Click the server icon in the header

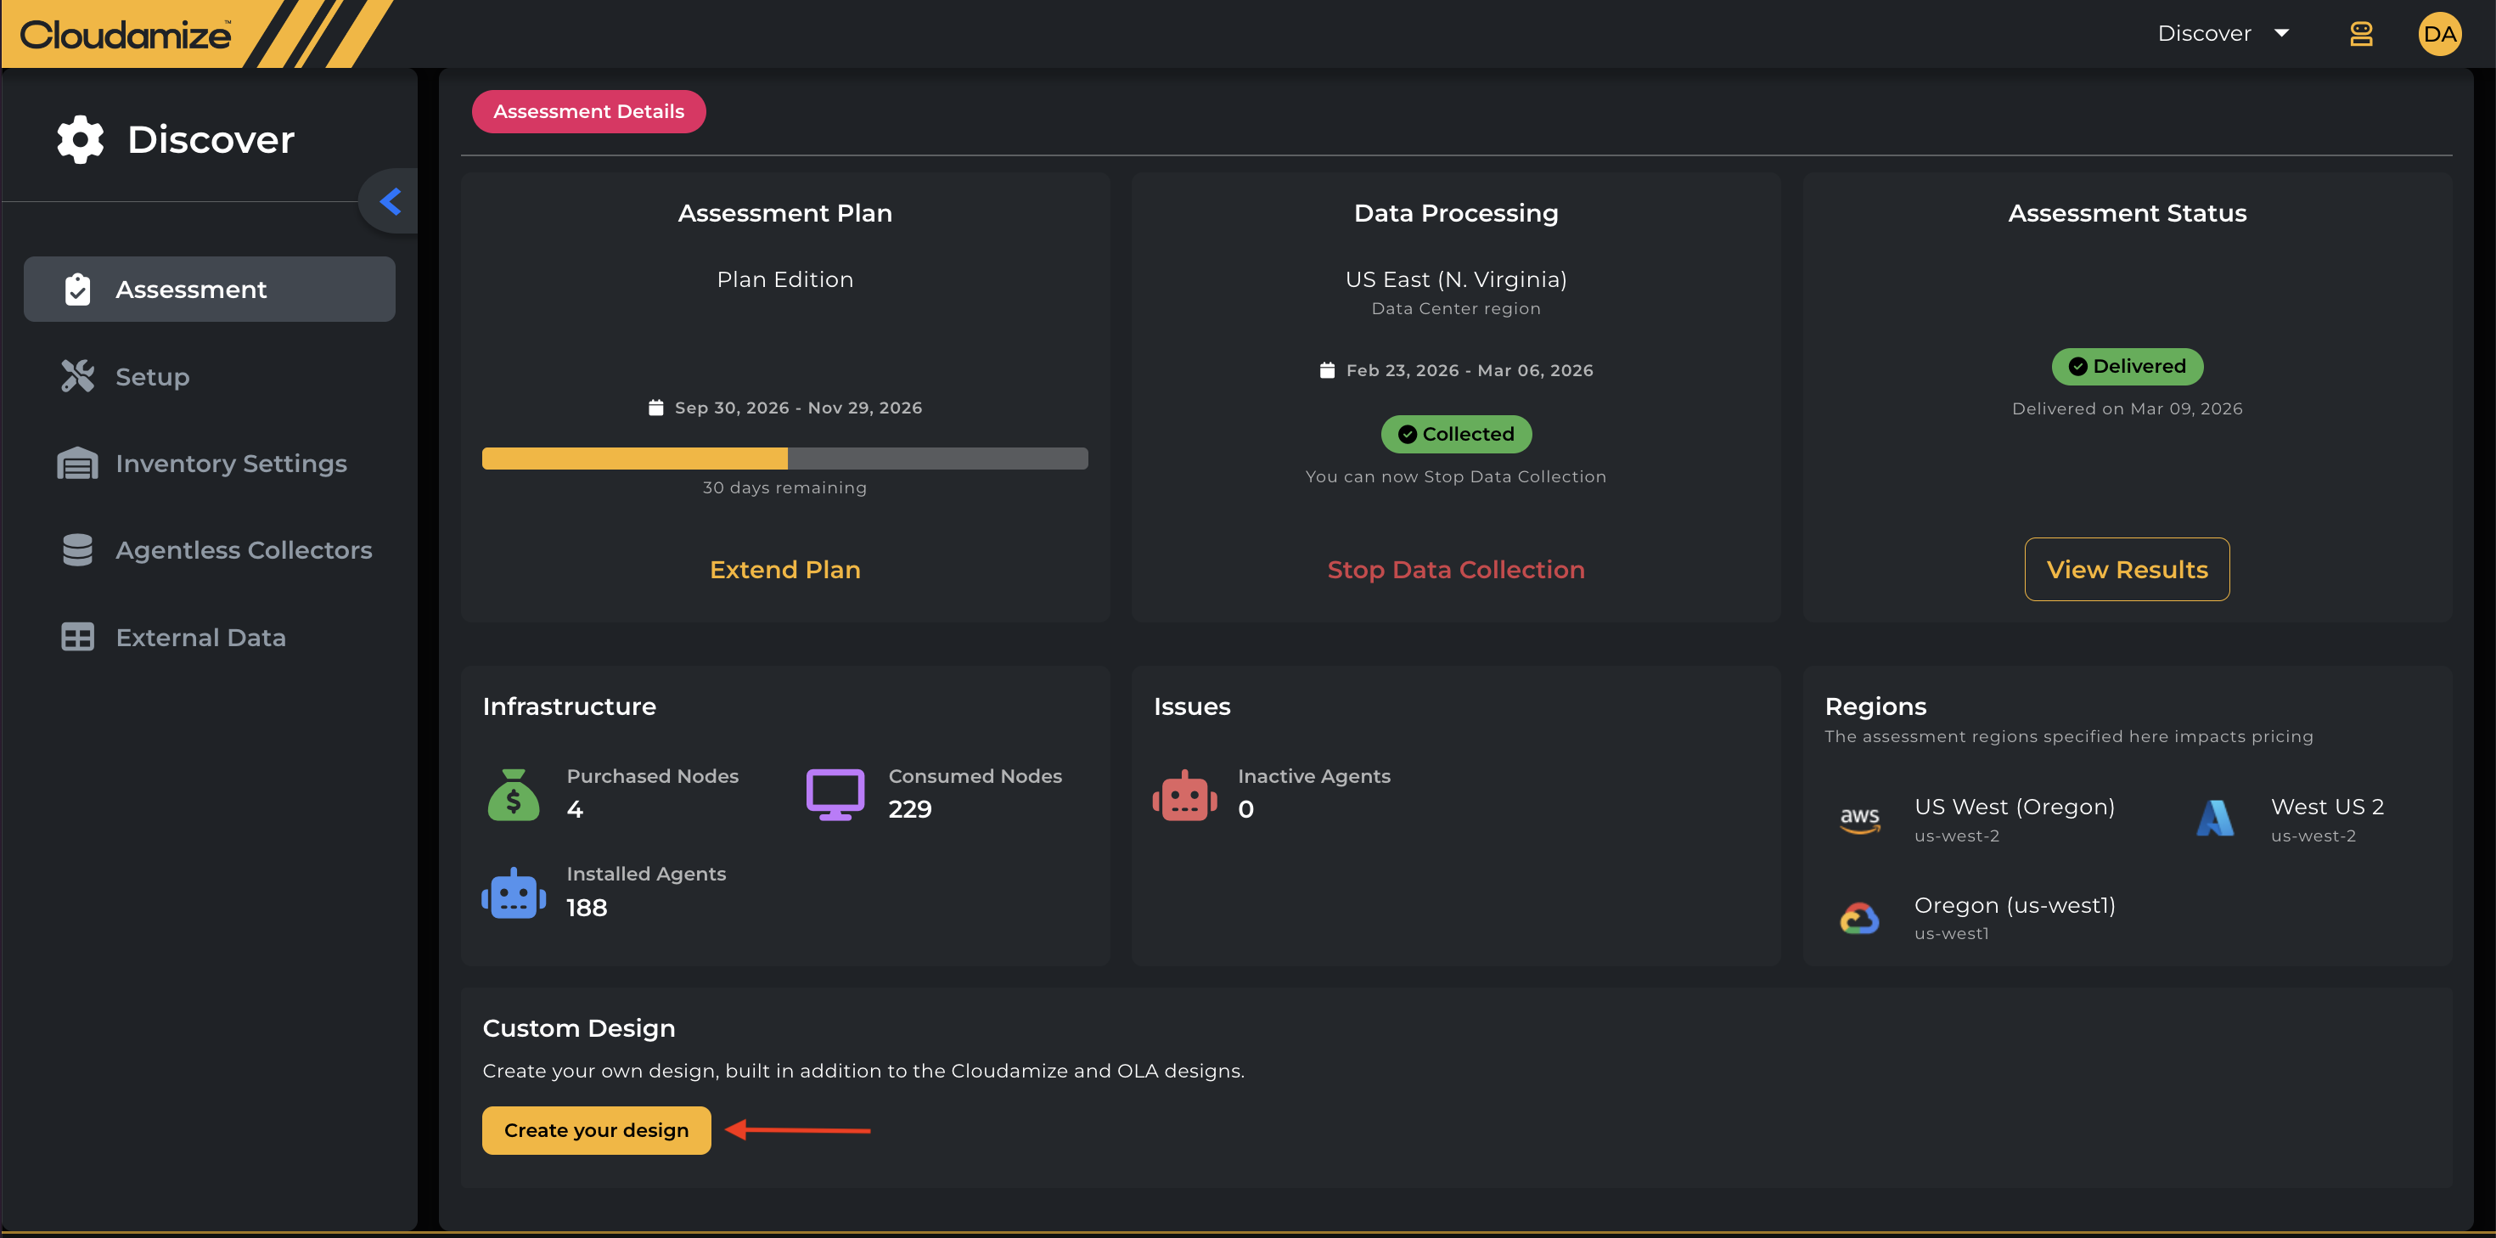click(x=2361, y=34)
